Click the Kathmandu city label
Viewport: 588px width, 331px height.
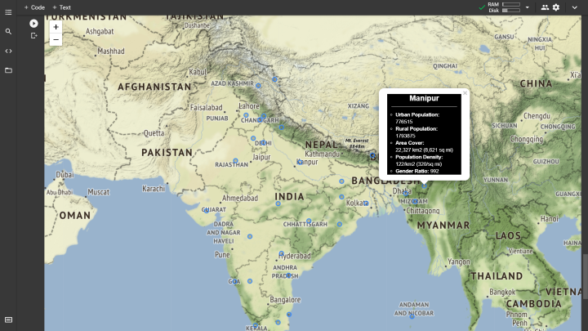pos(322,154)
